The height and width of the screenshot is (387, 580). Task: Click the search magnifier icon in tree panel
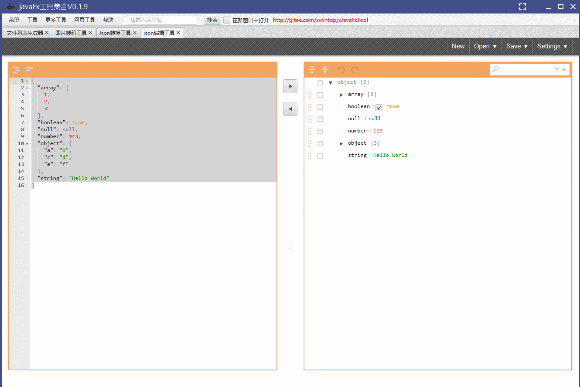[495, 69]
